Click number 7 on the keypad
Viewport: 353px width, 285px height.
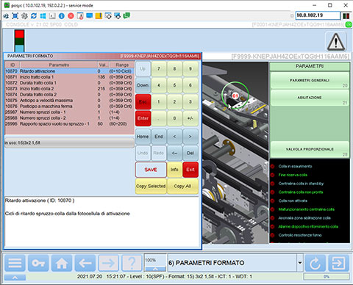159,69
